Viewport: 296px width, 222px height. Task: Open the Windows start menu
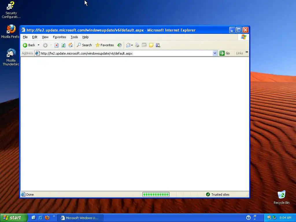coord(14,218)
